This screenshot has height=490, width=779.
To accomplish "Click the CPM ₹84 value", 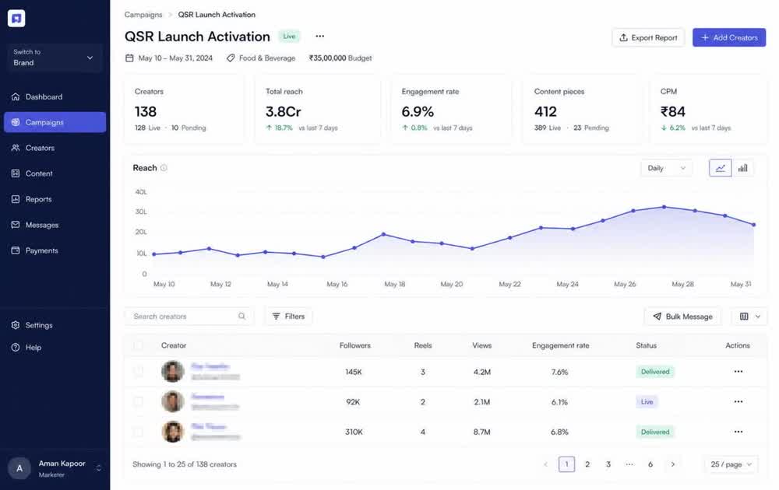I will pos(673,111).
